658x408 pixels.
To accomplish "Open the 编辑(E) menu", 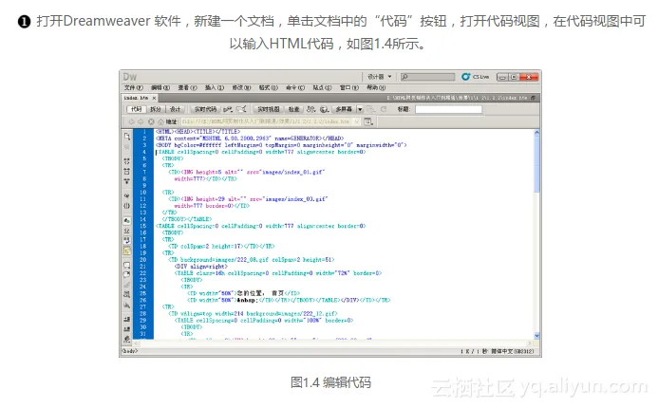I will pos(160,88).
